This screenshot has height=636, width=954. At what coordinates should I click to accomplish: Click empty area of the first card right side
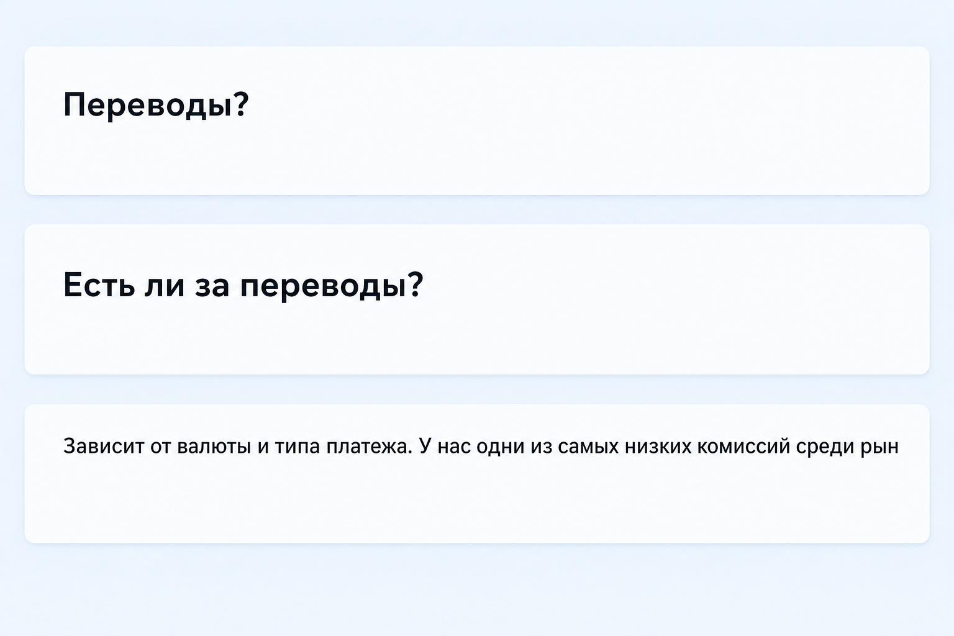pyautogui.click(x=683, y=120)
